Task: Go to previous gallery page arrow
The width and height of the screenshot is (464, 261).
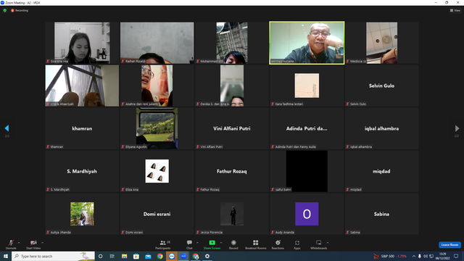Action: 7,128
